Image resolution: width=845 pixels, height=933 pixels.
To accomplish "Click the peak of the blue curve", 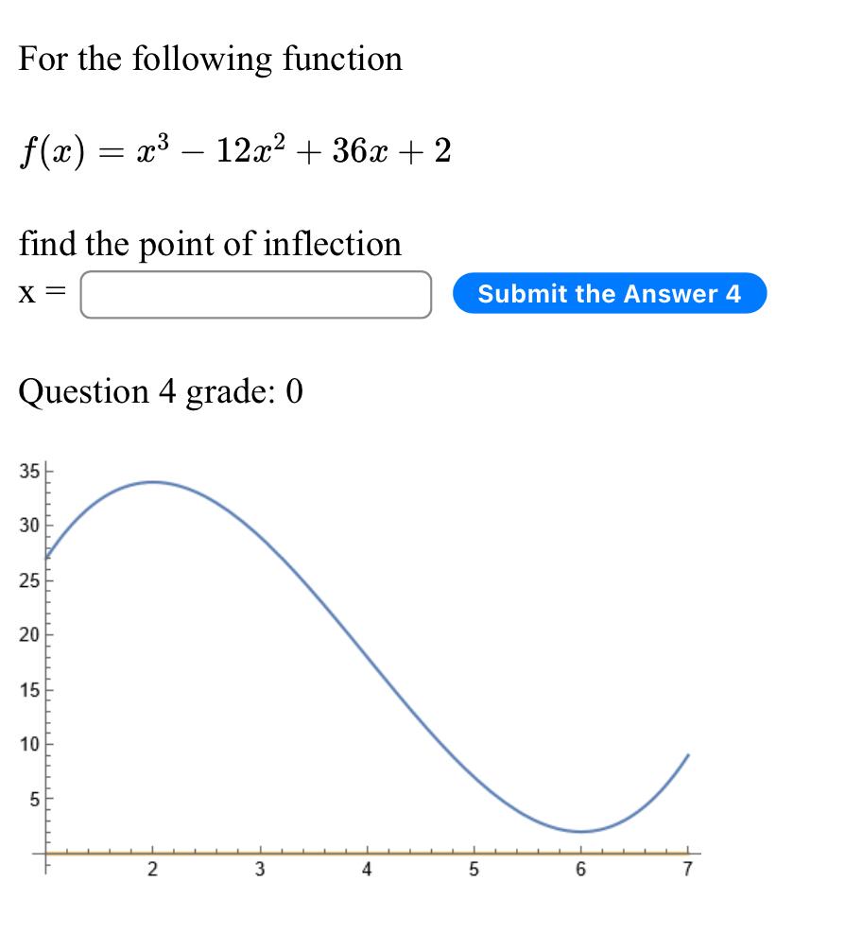I will (152, 482).
